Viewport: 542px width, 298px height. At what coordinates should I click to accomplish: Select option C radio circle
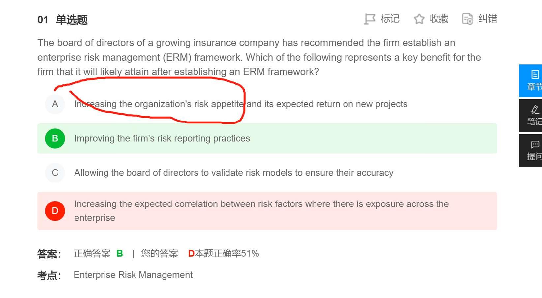pos(55,173)
